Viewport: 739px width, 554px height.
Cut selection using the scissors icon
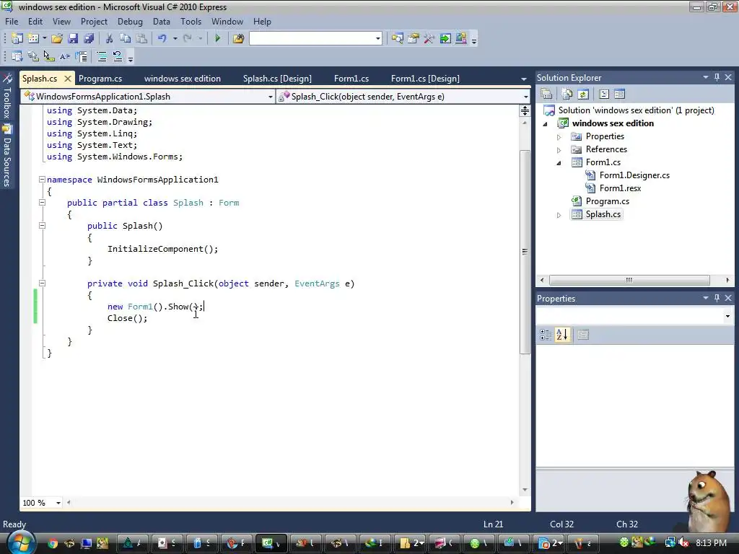point(110,39)
